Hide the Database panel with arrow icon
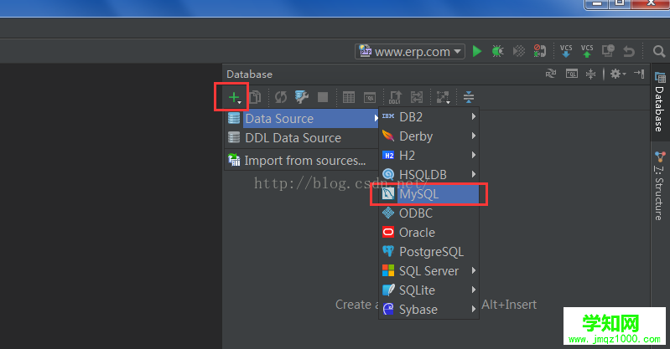This screenshot has height=349, width=670. coord(639,74)
